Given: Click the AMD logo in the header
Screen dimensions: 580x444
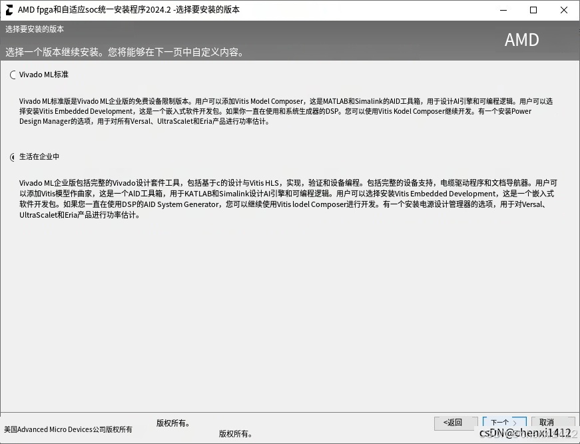Looking at the screenshot, I should click(522, 40).
